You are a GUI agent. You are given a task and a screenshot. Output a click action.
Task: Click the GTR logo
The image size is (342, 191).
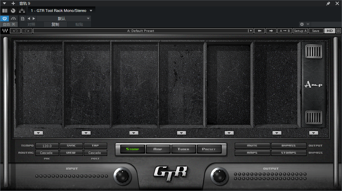coord(171,173)
